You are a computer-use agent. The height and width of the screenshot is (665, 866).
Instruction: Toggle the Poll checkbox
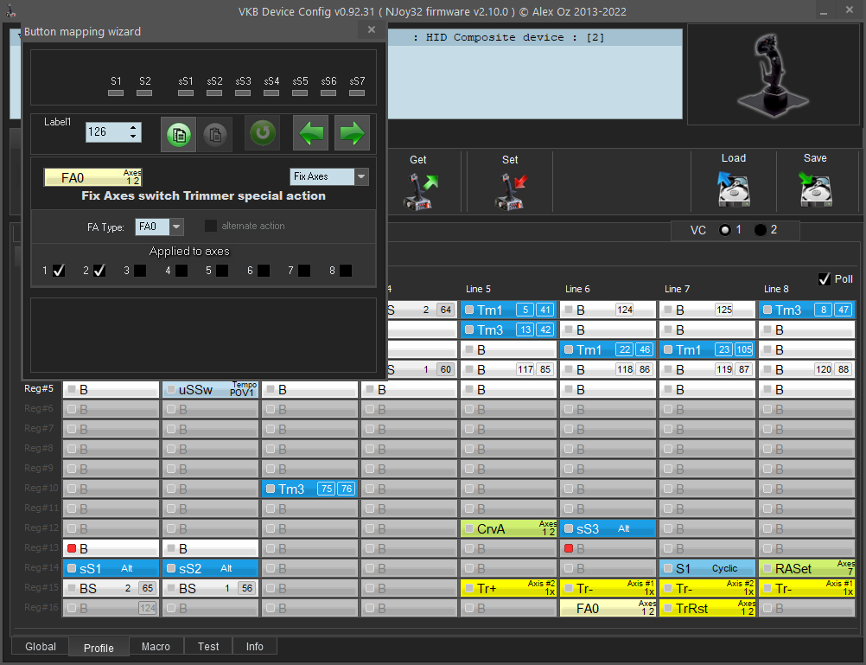tap(824, 278)
